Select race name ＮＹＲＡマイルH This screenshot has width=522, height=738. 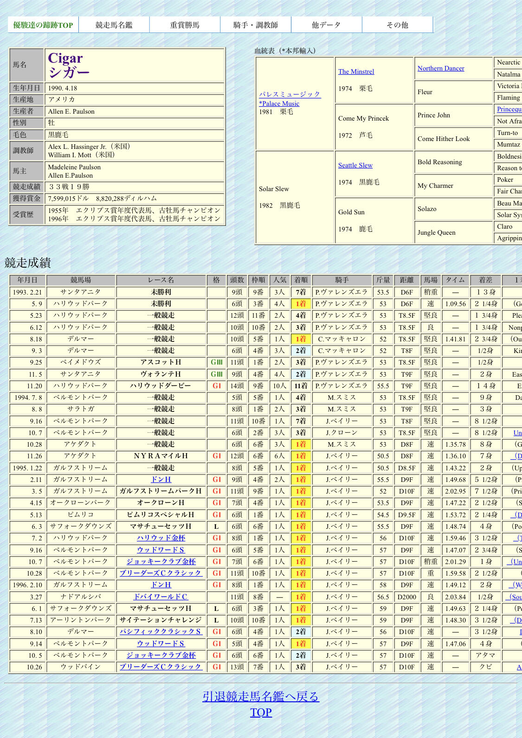[161, 456]
